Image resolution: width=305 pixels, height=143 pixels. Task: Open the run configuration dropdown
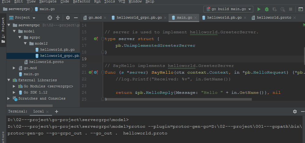point(229,9)
